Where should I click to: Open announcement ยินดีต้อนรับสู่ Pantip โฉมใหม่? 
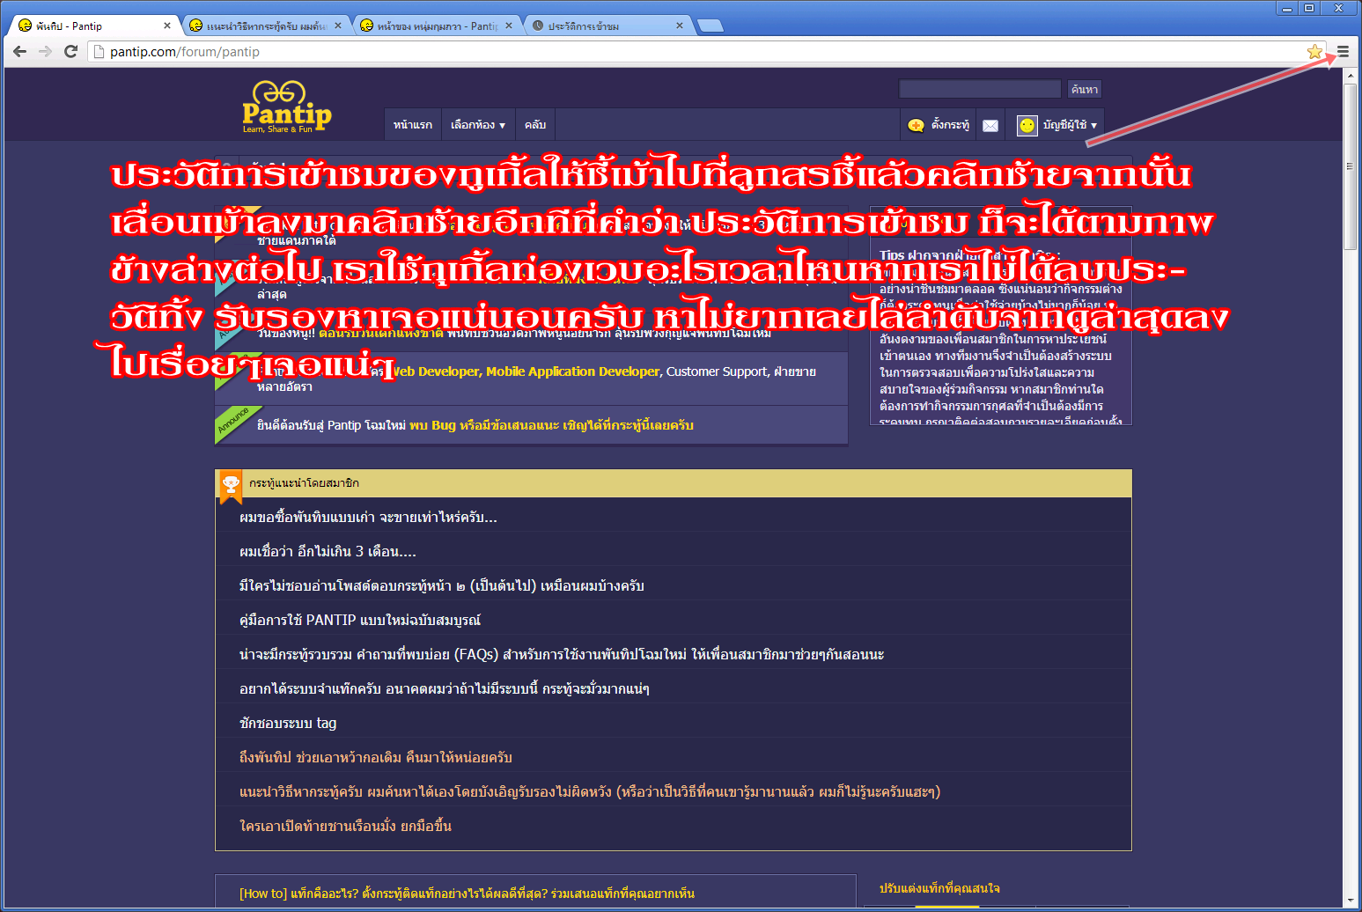[475, 425]
